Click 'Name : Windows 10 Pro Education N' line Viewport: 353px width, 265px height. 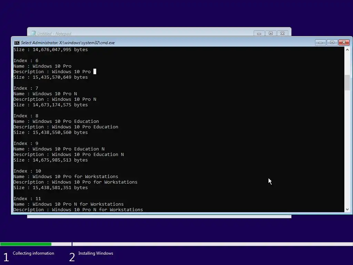point(59,149)
